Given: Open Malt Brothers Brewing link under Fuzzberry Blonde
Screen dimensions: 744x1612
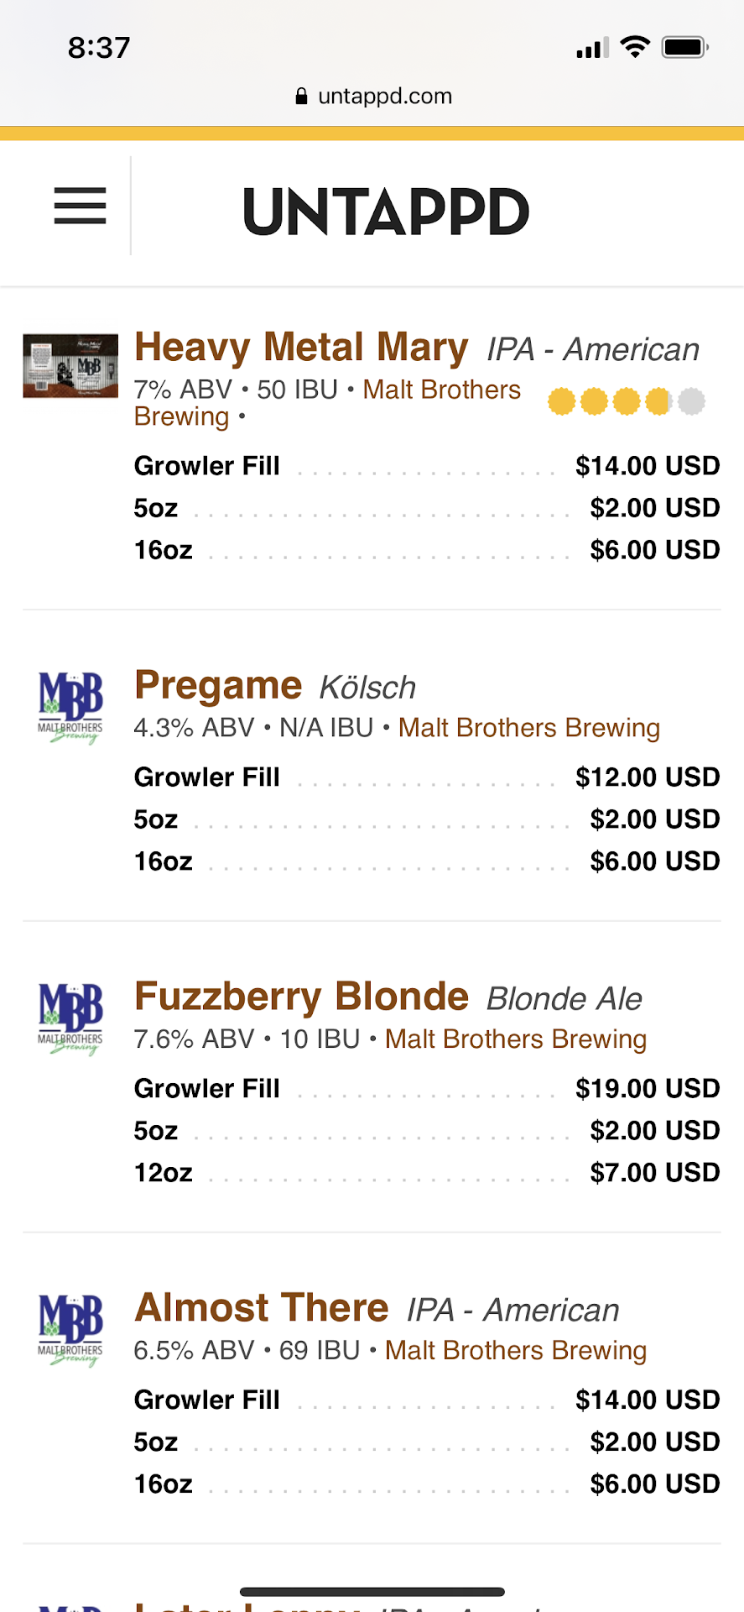Looking at the screenshot, I should (515, 1039).
